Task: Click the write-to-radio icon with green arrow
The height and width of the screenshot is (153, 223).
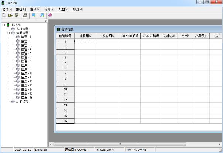Action: tap(42, 15)
